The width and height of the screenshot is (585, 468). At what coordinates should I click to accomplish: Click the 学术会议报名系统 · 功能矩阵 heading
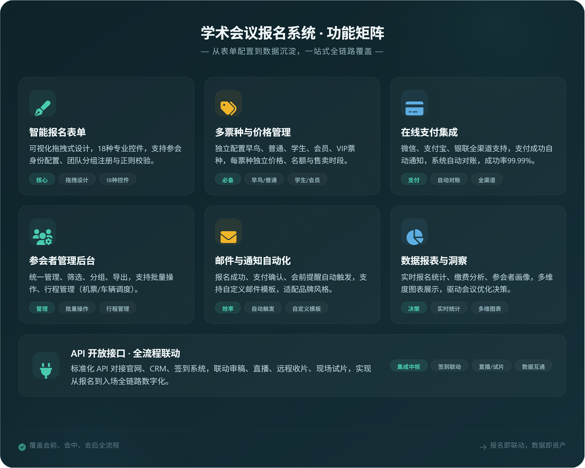click(292, 33)
